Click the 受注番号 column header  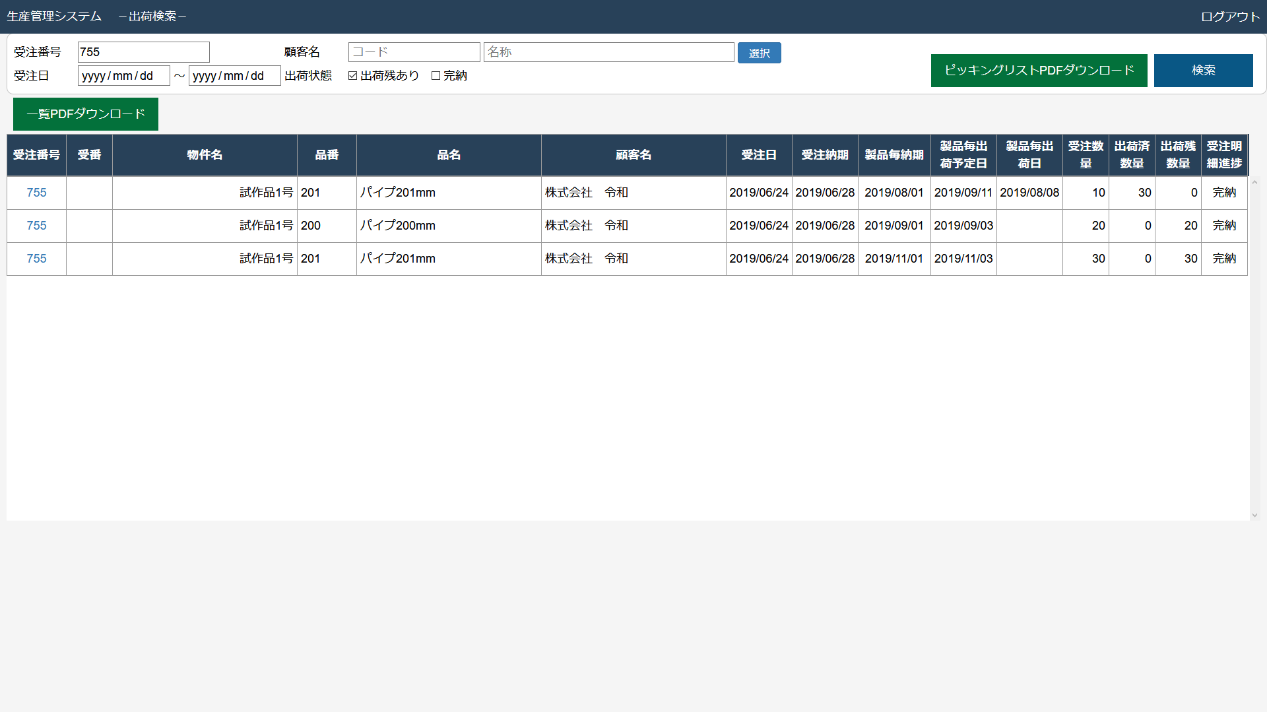tap(36, 155)
